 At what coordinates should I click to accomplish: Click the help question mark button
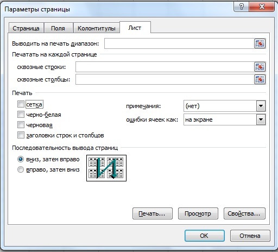tap(241, 7)
